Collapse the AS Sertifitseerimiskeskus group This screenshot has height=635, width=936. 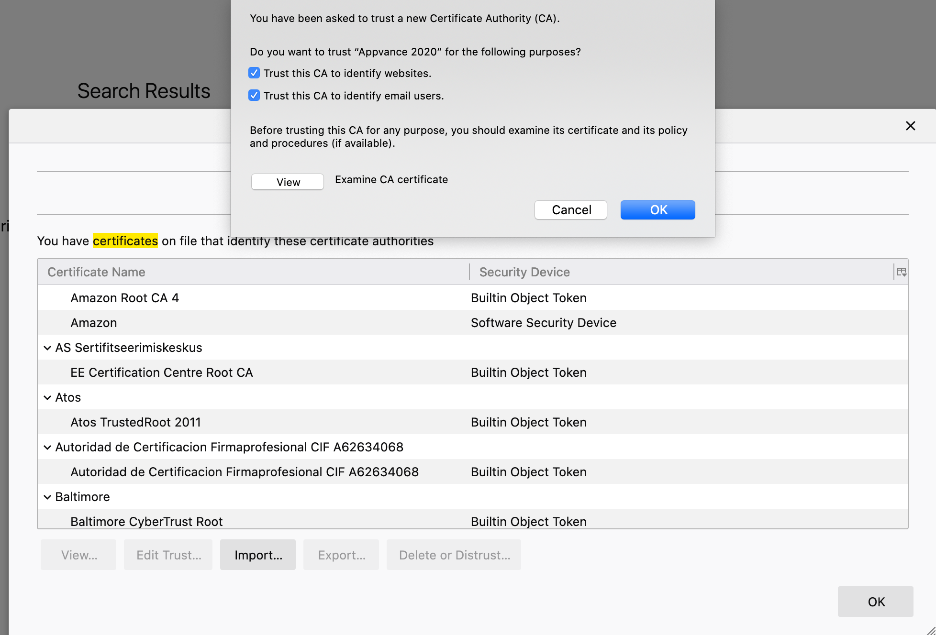(x=47, y=348)
